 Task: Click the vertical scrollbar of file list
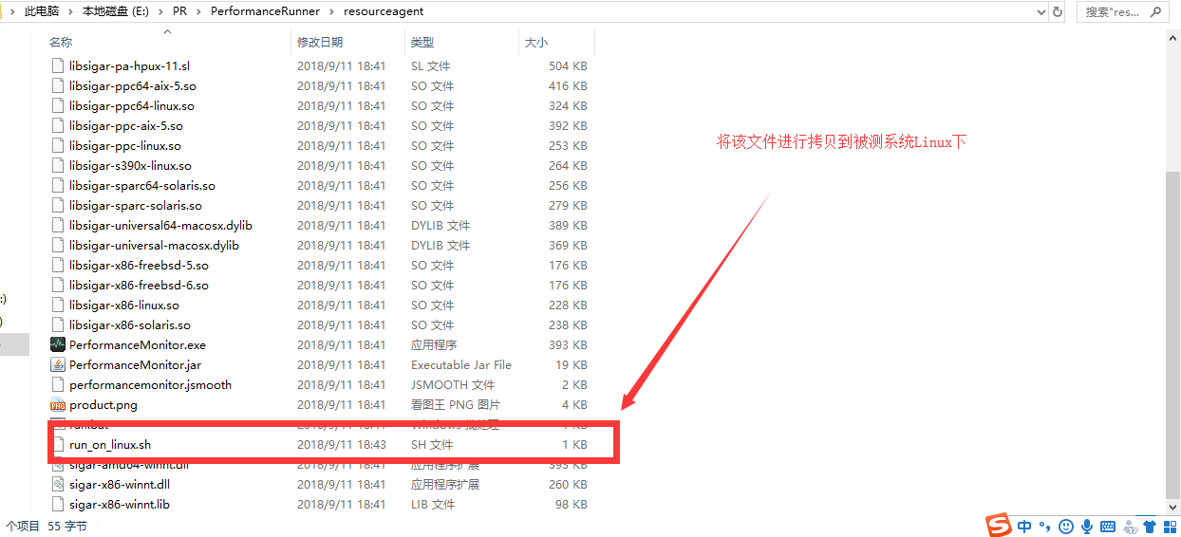1172,332
